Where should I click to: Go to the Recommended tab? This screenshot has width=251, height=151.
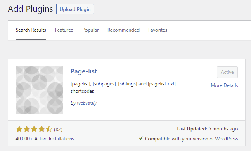tap(123, 30)
